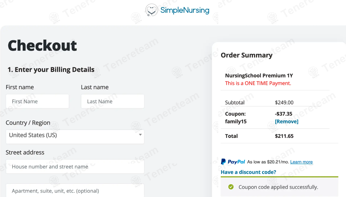The height and width of the screenshot is (197, 346).
Task: Click the PayPal logo icon
Action: [x=233, y=162]
